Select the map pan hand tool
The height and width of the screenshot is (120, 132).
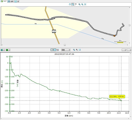pos(70,4)
